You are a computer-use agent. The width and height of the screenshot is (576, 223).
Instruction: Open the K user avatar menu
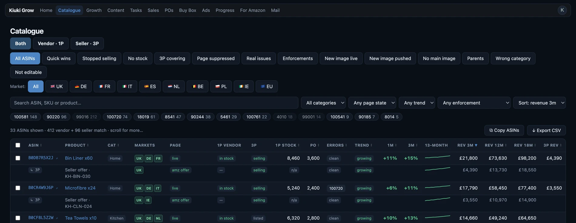coord(562,10)
